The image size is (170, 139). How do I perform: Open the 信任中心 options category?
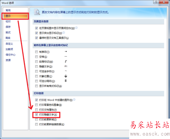coord(11,55)
